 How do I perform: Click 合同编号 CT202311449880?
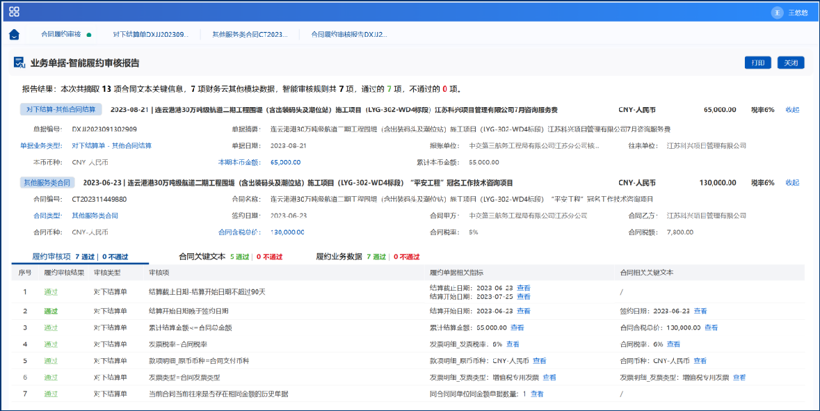(99, 199)
